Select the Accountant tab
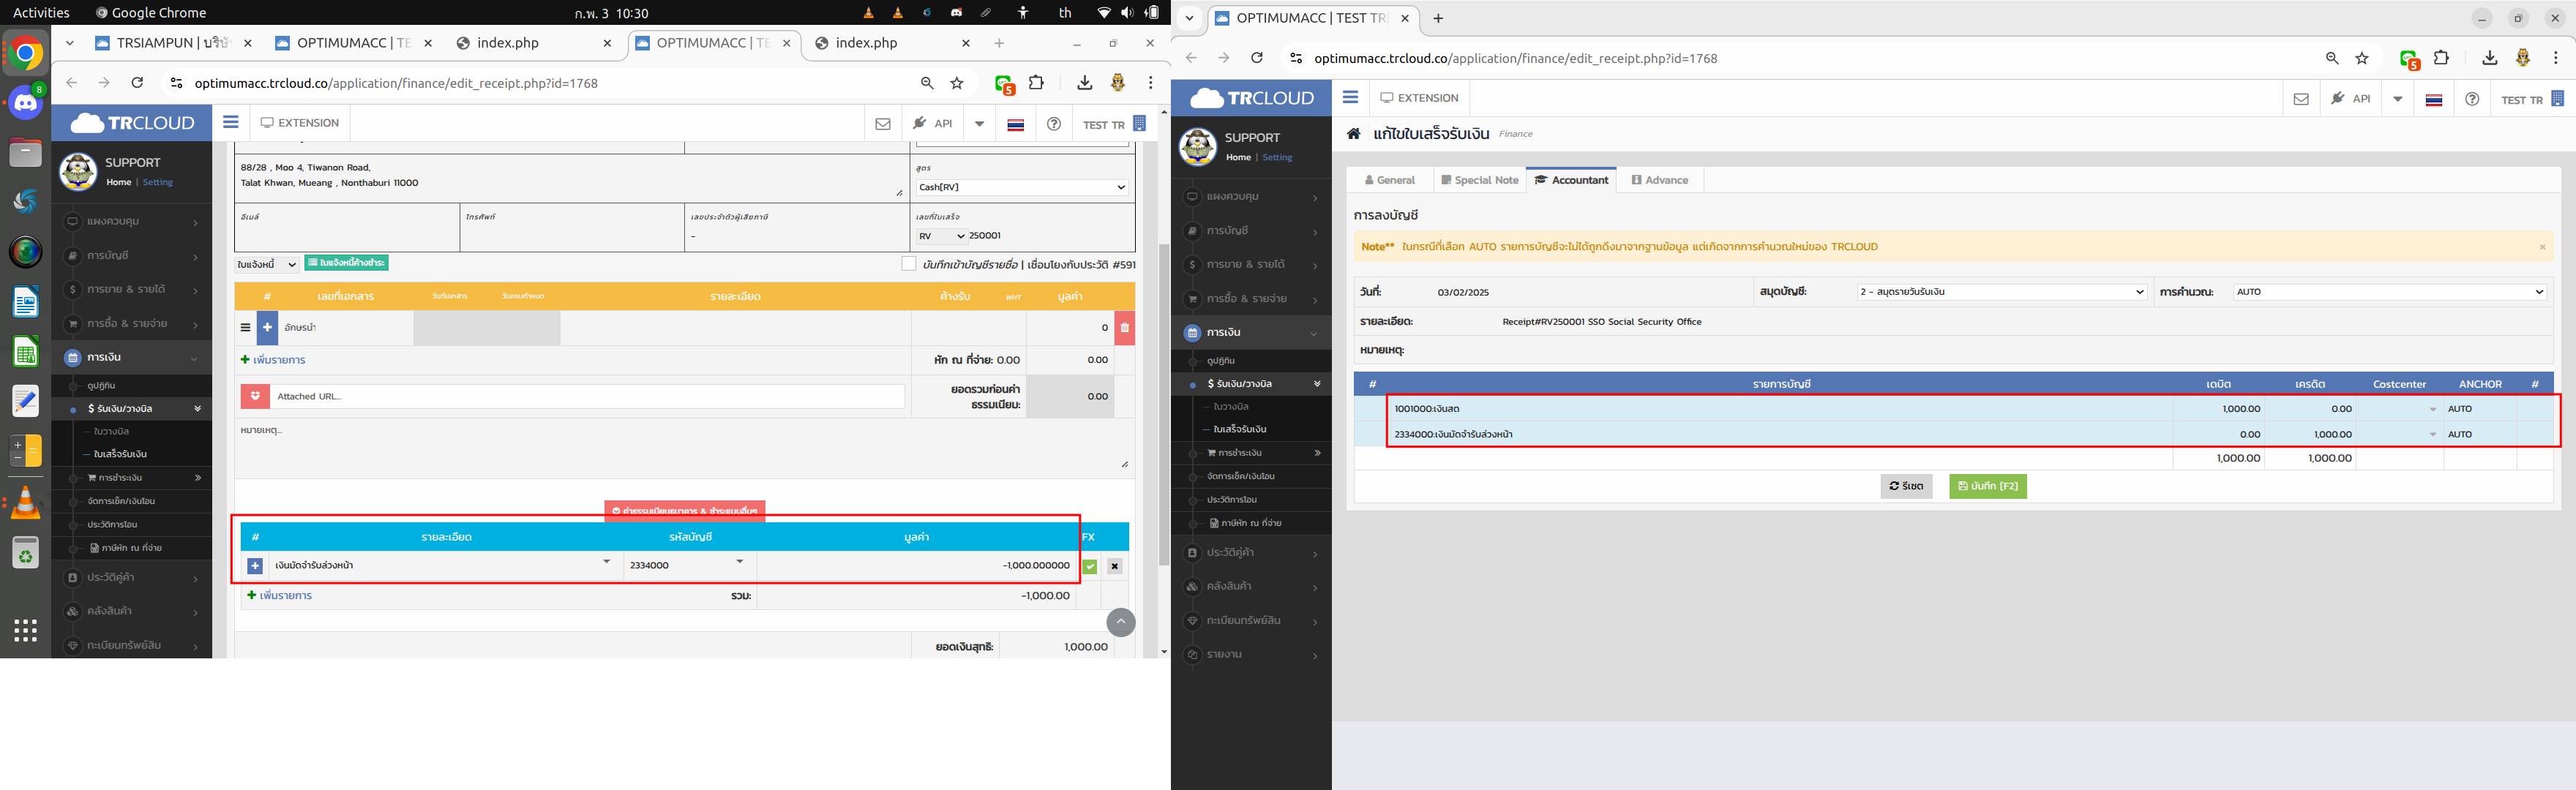Screen dimensions: 2576x790 1571,180
